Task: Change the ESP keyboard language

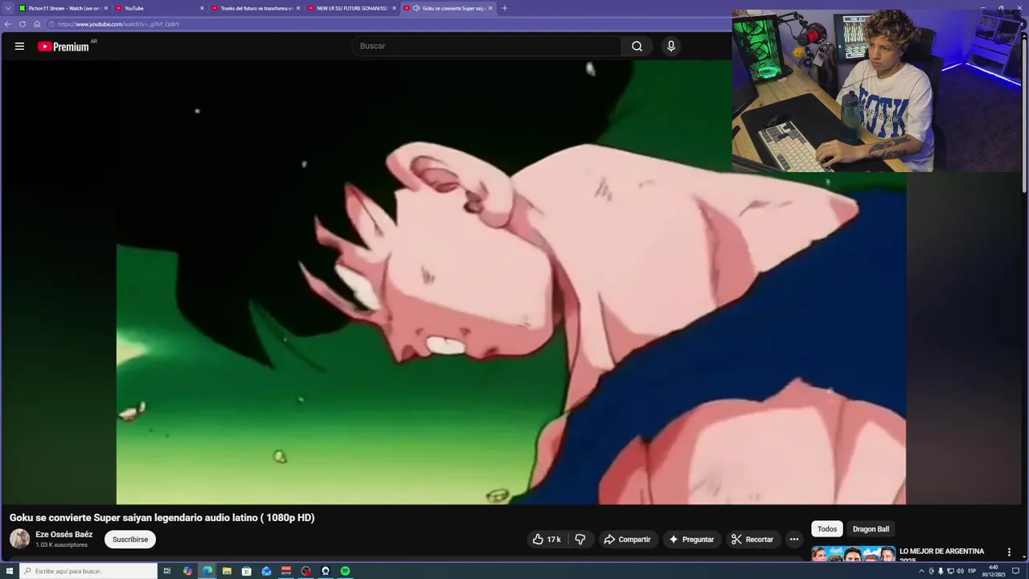Action: coord(972,571)
